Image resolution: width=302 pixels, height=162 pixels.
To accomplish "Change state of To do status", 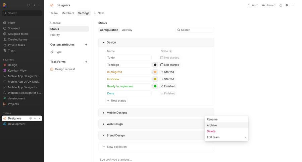I will point(170,58).
